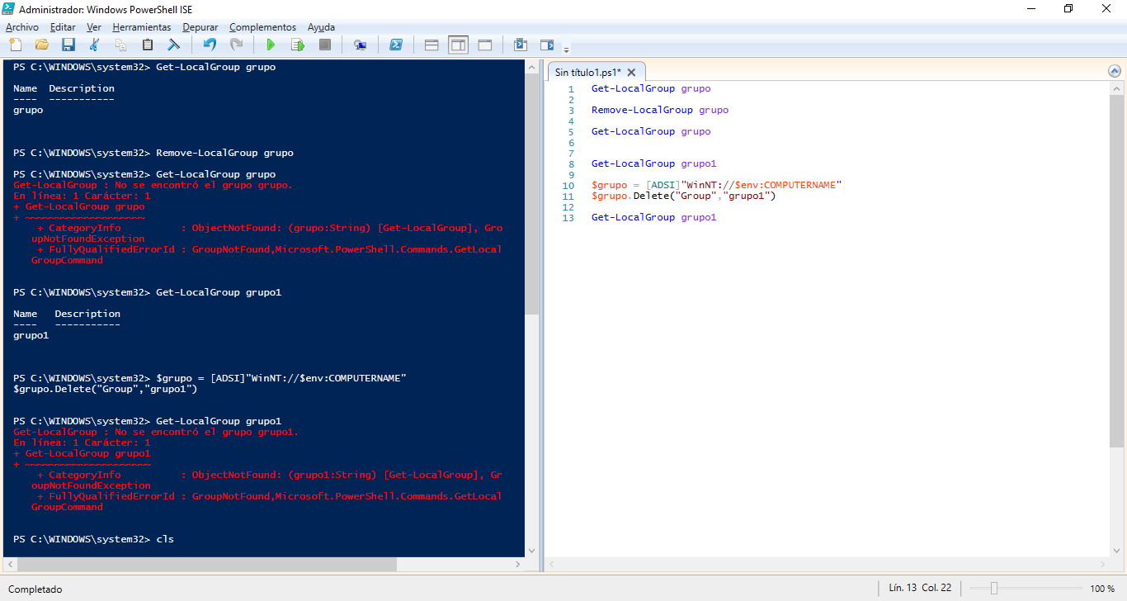Click line 10 with [ADSI] WinNT code
Viewport: 1127px width, 601px height.
[716, 185]
